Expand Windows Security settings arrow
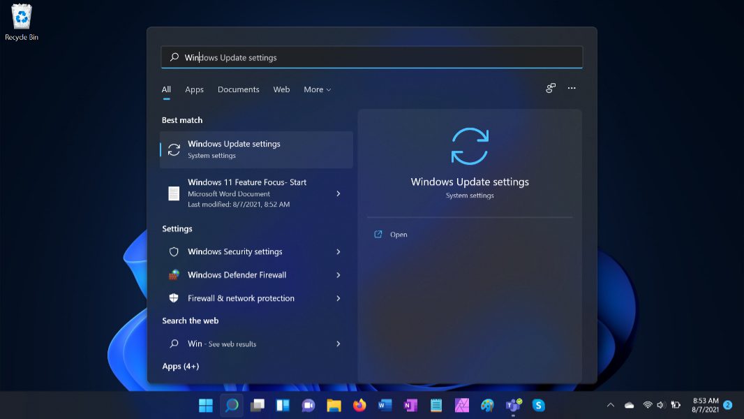The height and width of the screenshot is (419, 744). [338, 251]
